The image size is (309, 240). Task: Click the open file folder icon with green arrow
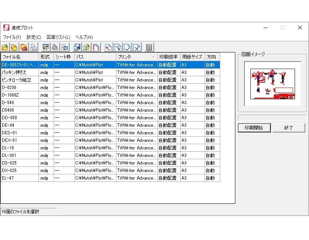click(5, 47)
